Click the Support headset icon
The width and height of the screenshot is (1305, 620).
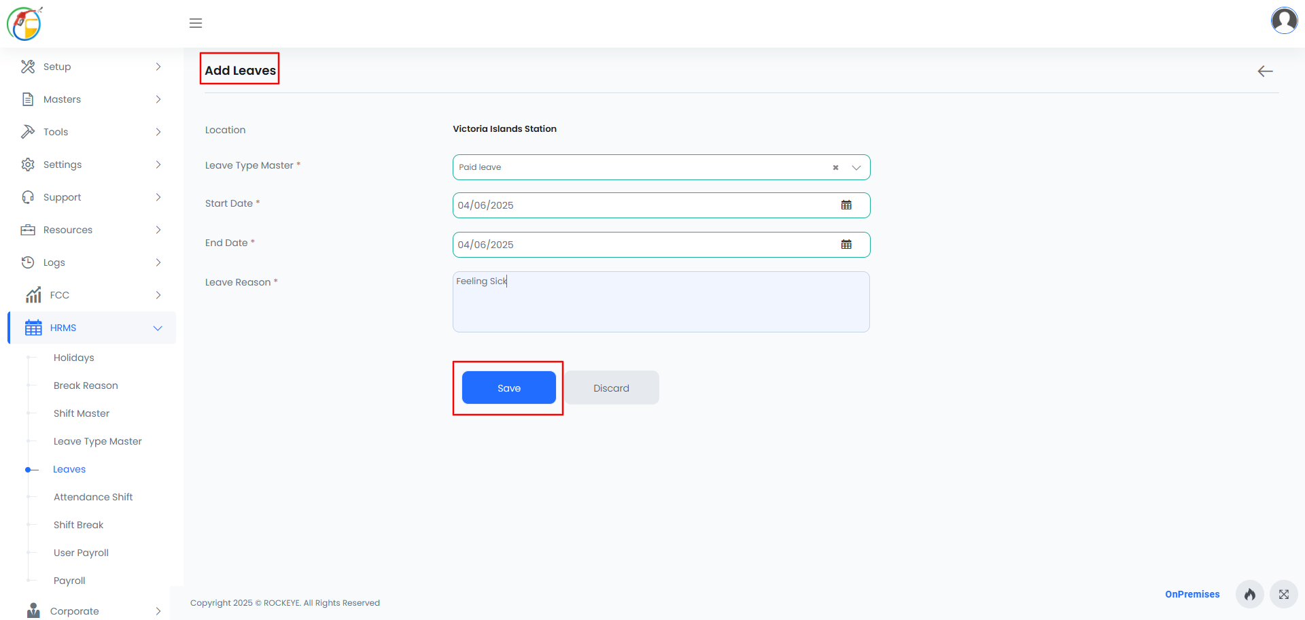click(28, 197)
